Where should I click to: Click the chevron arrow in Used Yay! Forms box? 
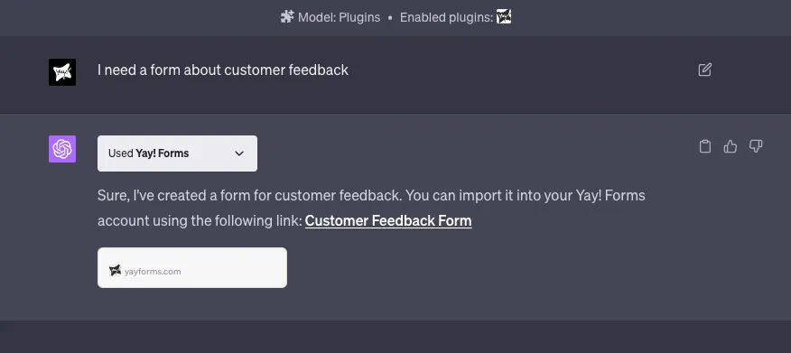pyautogui.click(x=239, y=153)
